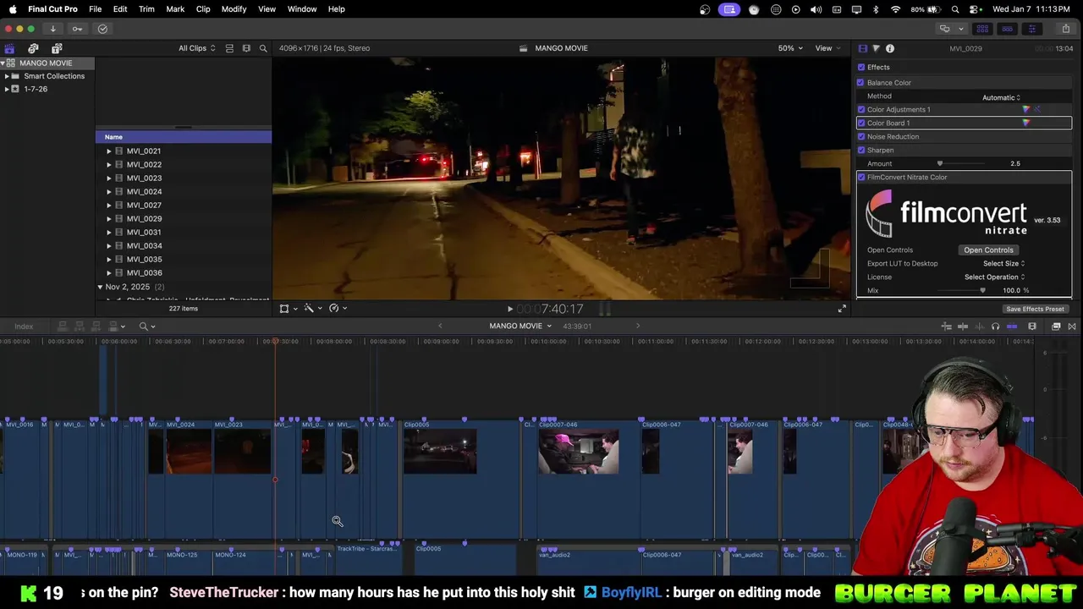Click the Open Controls button

point(988,250)
